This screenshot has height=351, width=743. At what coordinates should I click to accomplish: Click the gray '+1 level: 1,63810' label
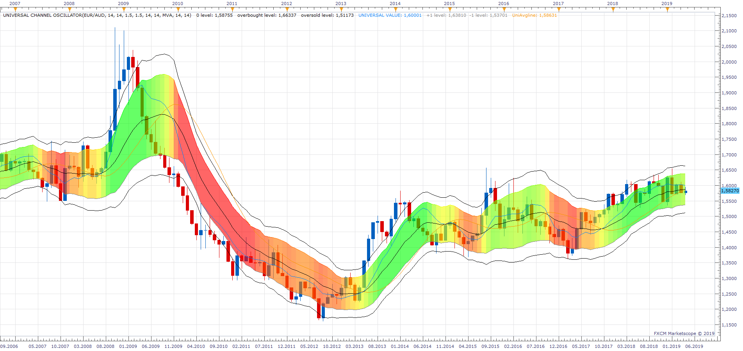[x=446, y=15]
